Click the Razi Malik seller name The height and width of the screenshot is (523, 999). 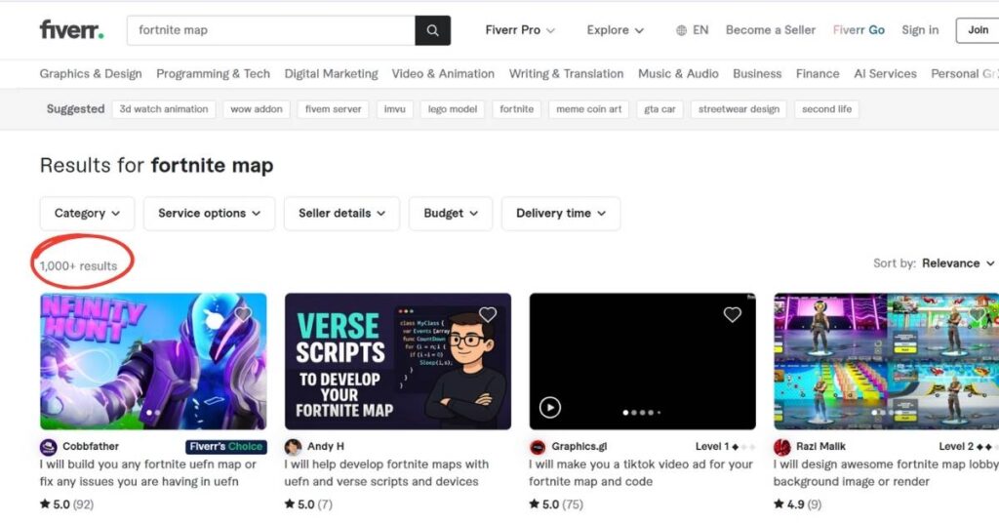tap(820, 447)
